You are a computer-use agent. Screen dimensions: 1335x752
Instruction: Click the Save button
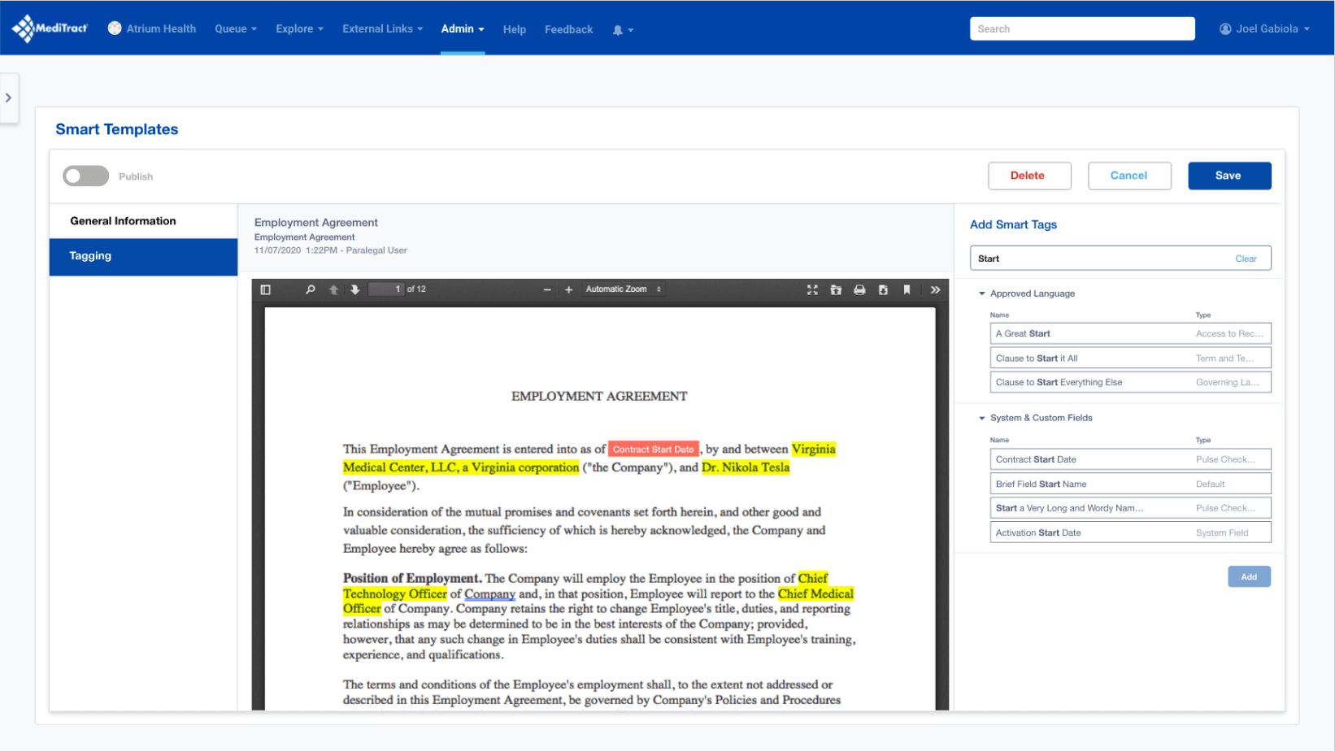tap(1229, 176)
